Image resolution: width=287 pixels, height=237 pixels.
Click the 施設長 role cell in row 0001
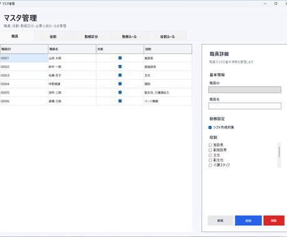point(168,58)
